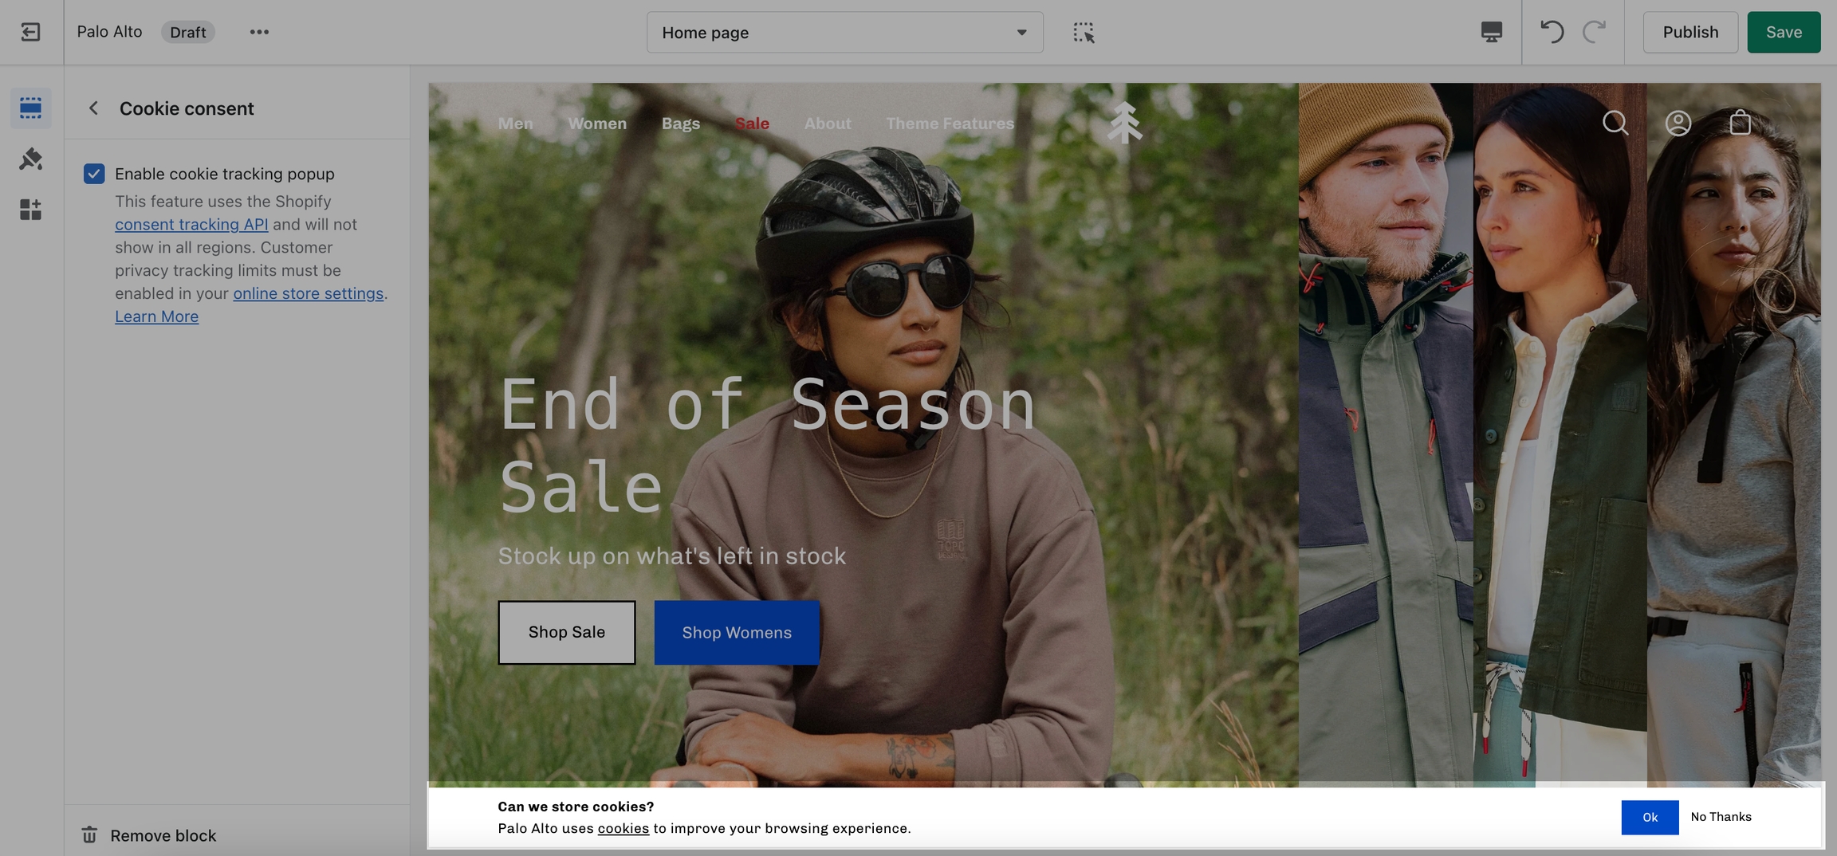Go back from Cookie consent panel
1837x856 pixels.
click(93, 108)
